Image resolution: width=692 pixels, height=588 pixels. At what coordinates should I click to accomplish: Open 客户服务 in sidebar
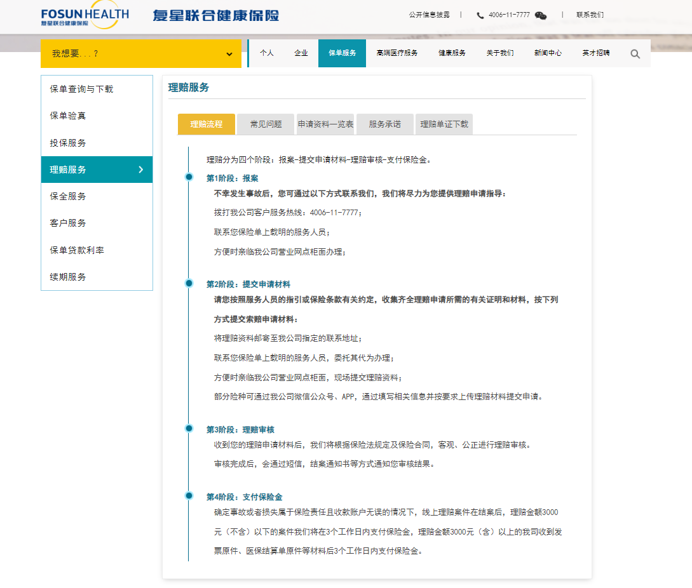(97, 223)
